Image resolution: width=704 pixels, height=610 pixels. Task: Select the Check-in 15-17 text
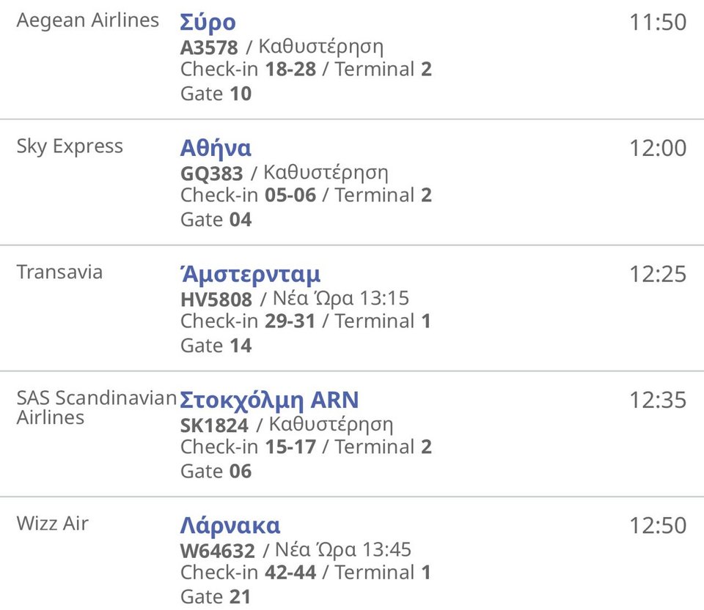point(248,447)
